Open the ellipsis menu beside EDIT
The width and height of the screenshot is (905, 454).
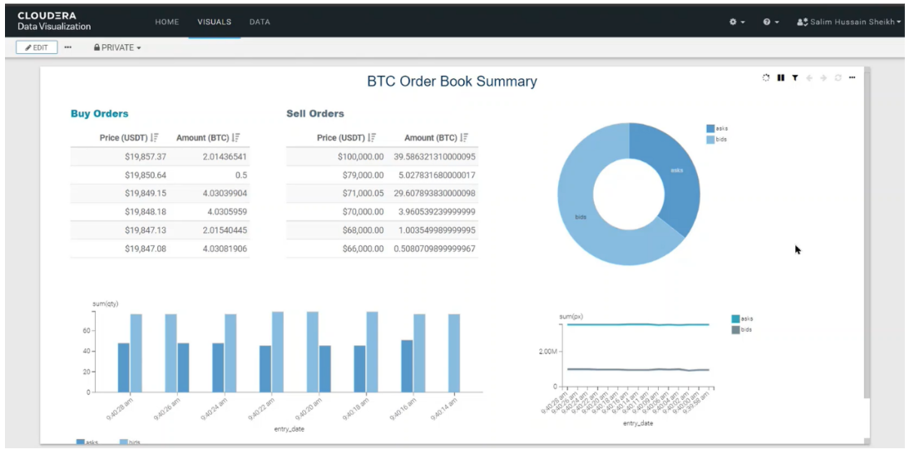pos(68,47)
